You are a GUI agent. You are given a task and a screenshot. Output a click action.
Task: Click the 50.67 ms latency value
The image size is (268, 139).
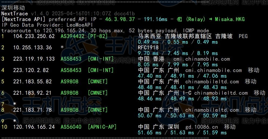(150, 116)
